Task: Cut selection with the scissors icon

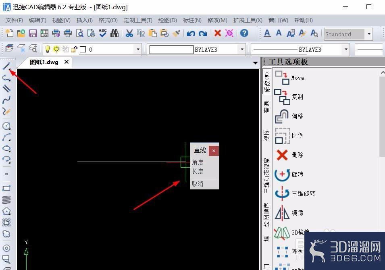Action: (x=129, y=33)
